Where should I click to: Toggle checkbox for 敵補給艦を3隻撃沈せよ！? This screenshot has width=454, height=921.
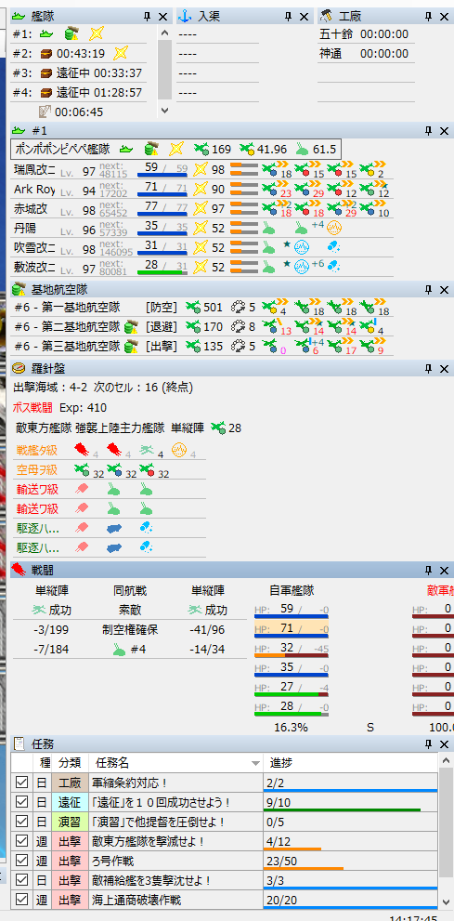21,880
